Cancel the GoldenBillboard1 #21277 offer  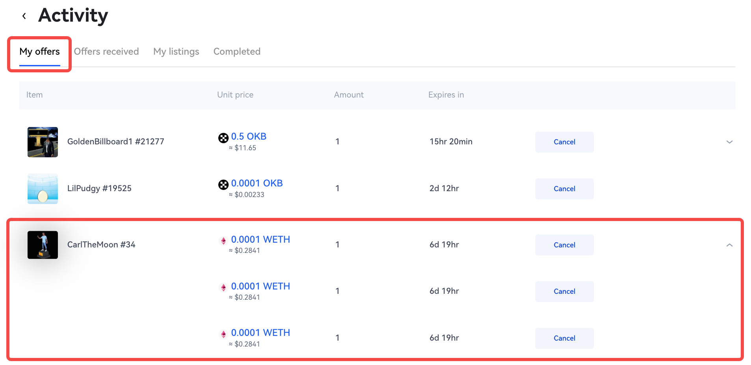pyautogui.click(x=564, y=142)
